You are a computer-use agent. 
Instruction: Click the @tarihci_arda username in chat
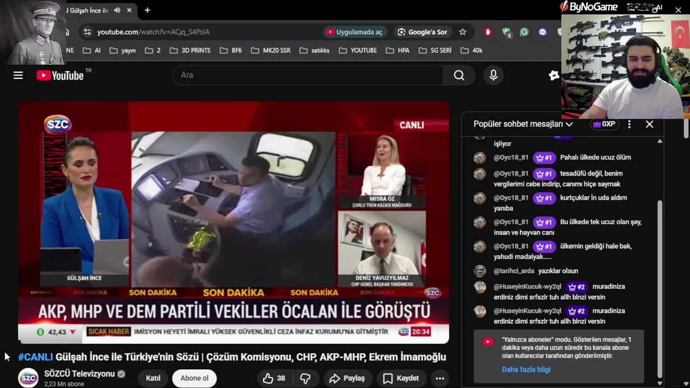[514, 271]
